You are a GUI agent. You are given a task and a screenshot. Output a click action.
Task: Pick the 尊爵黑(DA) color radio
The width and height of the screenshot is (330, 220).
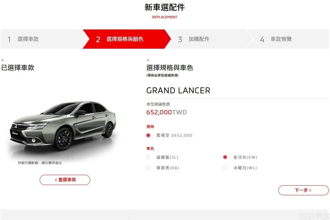(x=148, y=168)
